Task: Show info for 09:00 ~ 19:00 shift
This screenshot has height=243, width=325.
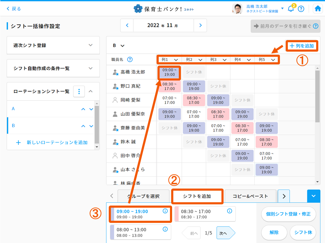Action: click(165, 211)
